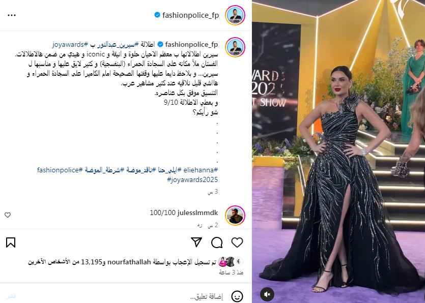
Task: Open the emoji picker smiley icon
Action: [237, 296]
